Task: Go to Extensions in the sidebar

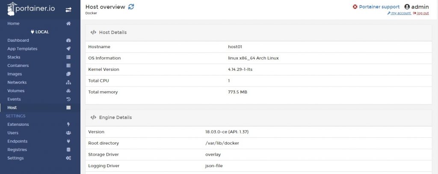Action: [x=18, y=125]
